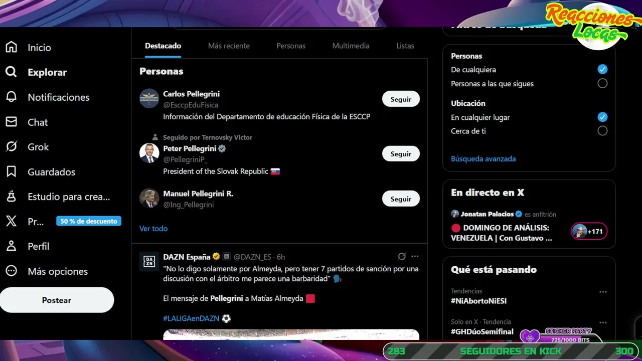
Task: Open the @DAZN_ES handle
Action: pyautogui.click(x=252, y=257)
